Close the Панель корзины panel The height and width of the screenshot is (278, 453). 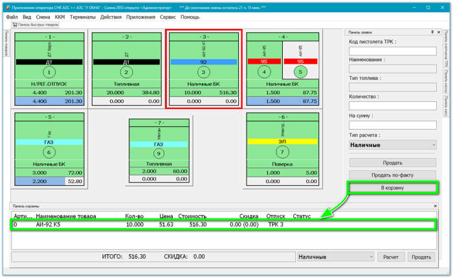coord(435,206)
